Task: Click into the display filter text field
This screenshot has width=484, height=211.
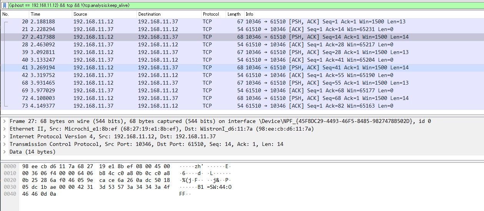Action: pos(231,5)
